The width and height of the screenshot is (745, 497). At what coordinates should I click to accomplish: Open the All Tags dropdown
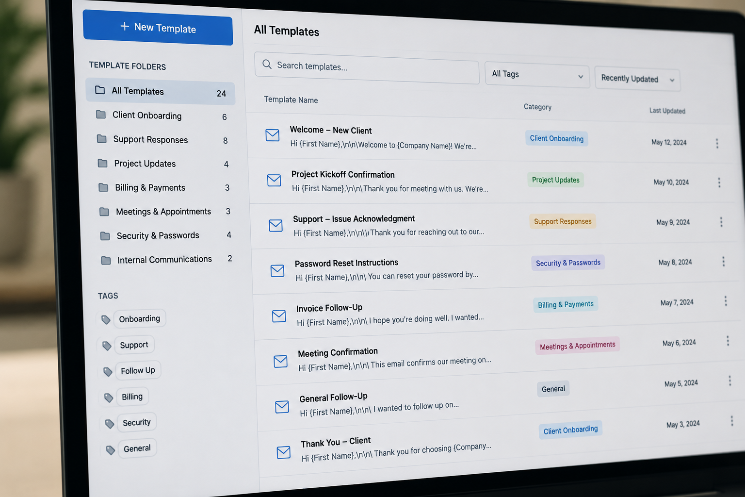click(537, 75)
